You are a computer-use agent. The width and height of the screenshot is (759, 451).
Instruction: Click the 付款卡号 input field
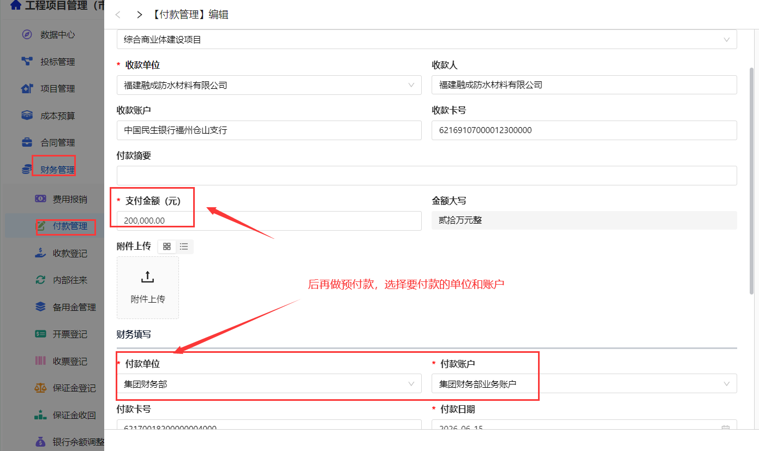tap(269, 425)
